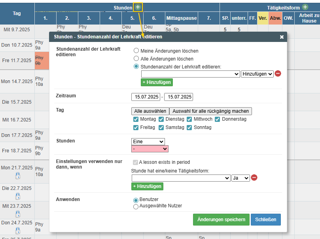Click the green plus icon next to Stunden header

click(138, 7)
